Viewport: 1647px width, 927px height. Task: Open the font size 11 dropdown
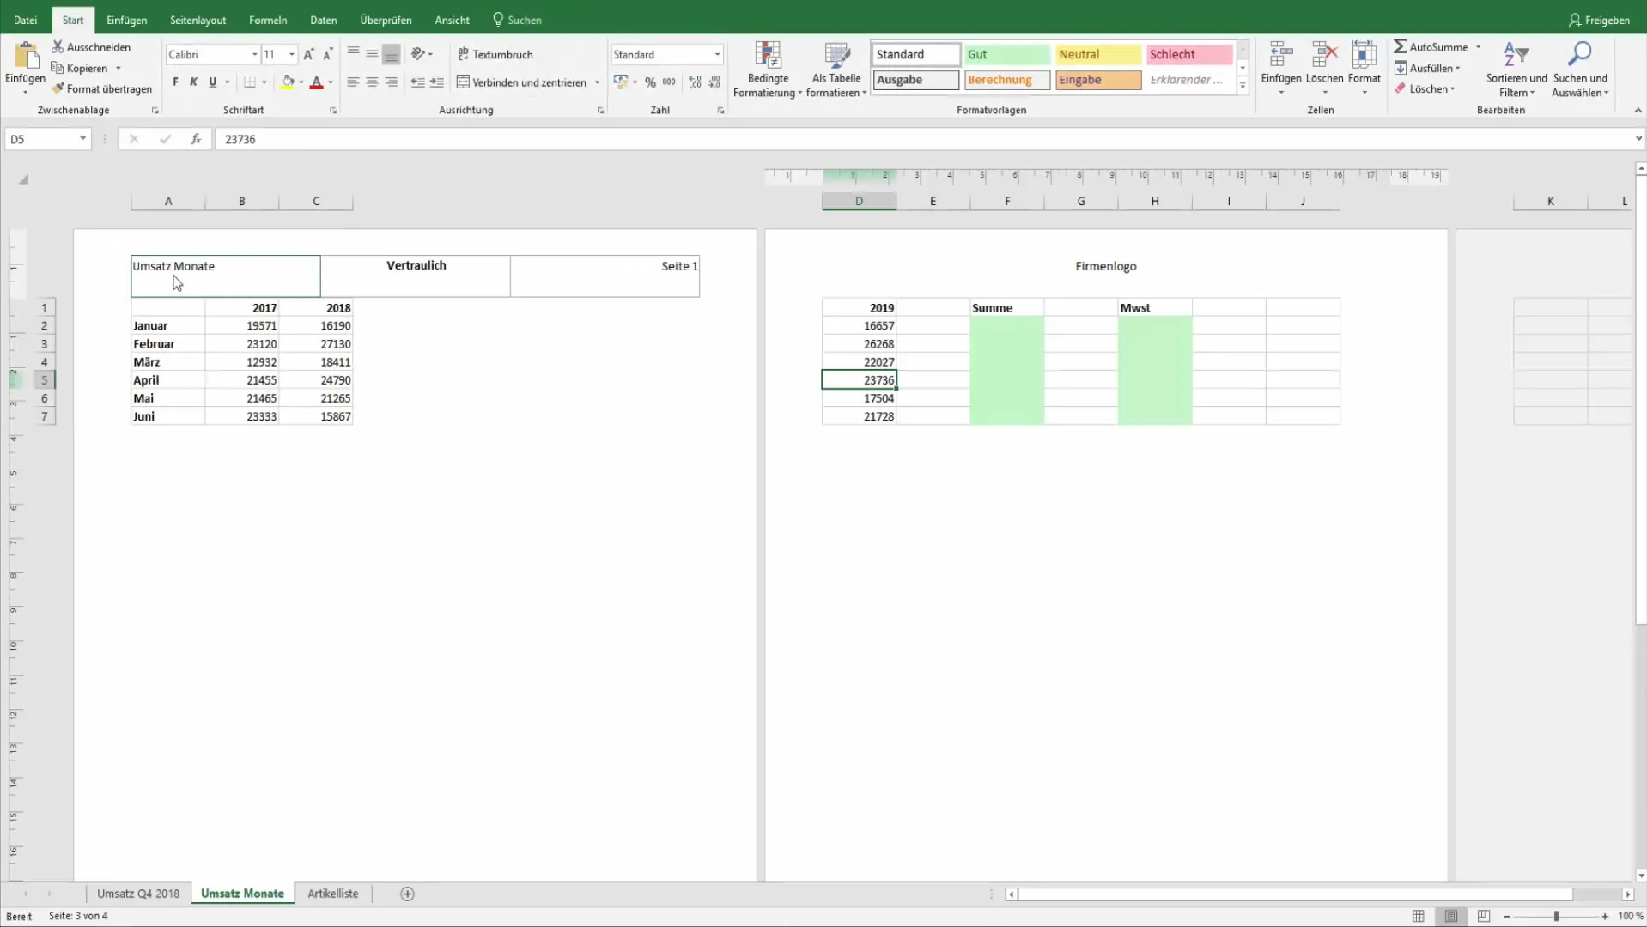(292, 54)
